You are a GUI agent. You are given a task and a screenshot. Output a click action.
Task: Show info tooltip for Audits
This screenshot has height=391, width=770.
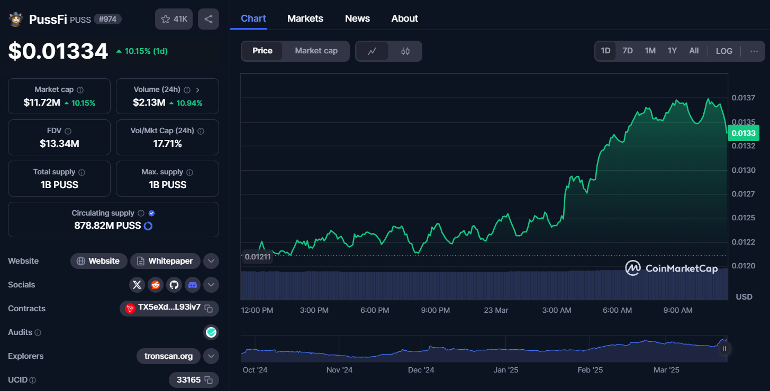point(38,333)
